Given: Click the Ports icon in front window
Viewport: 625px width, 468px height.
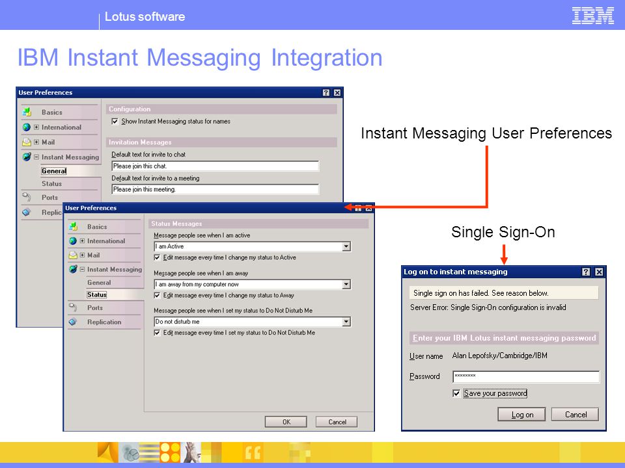Looking at the screenshot, I should point(73,307).
